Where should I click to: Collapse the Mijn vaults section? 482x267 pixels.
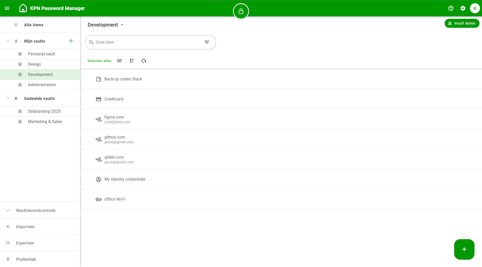pos(8,41)
